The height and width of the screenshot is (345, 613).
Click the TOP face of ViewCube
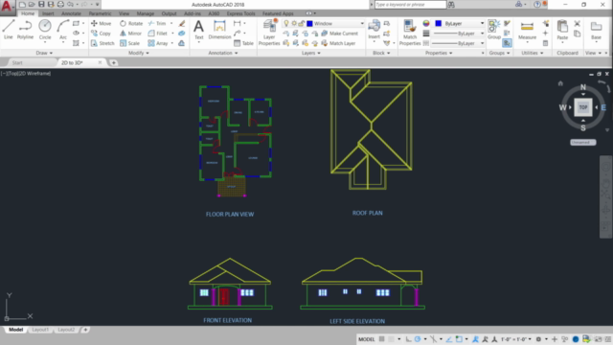pyautogui.click(x=583, y=107)
